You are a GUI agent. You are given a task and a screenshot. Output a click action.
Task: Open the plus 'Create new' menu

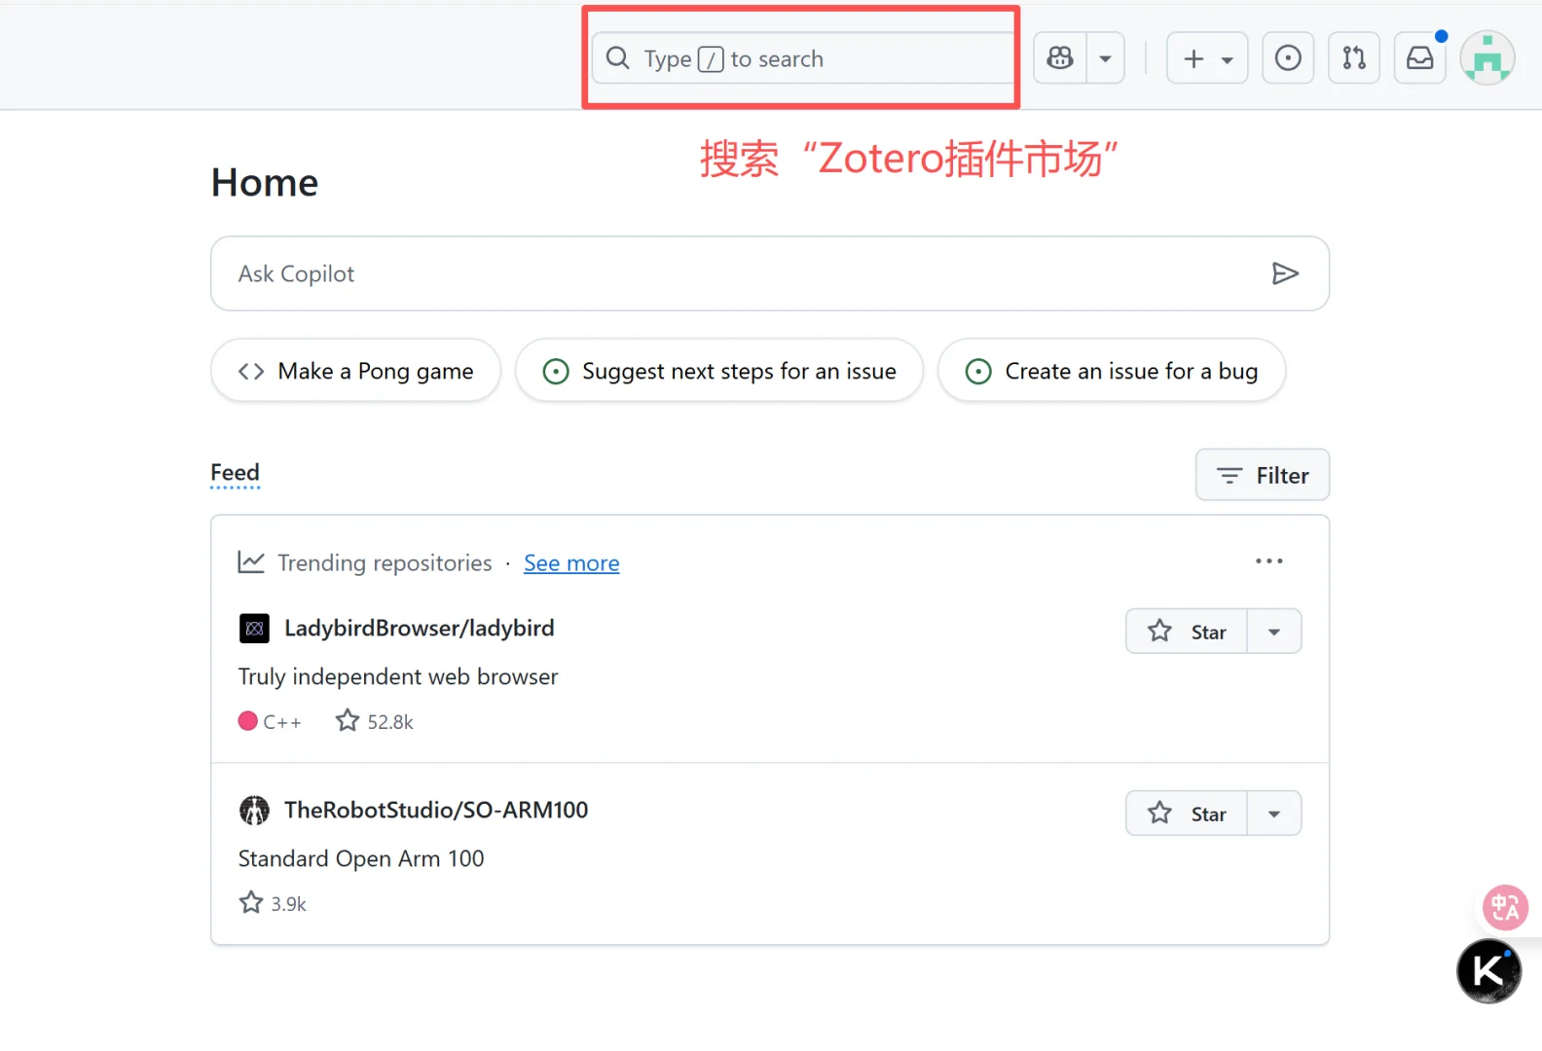coord(1207,58)
